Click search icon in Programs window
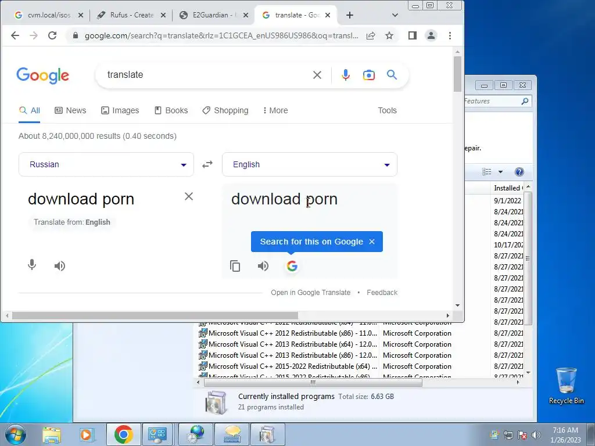Viewport: 595px width, 446px height. click(525, 101)
